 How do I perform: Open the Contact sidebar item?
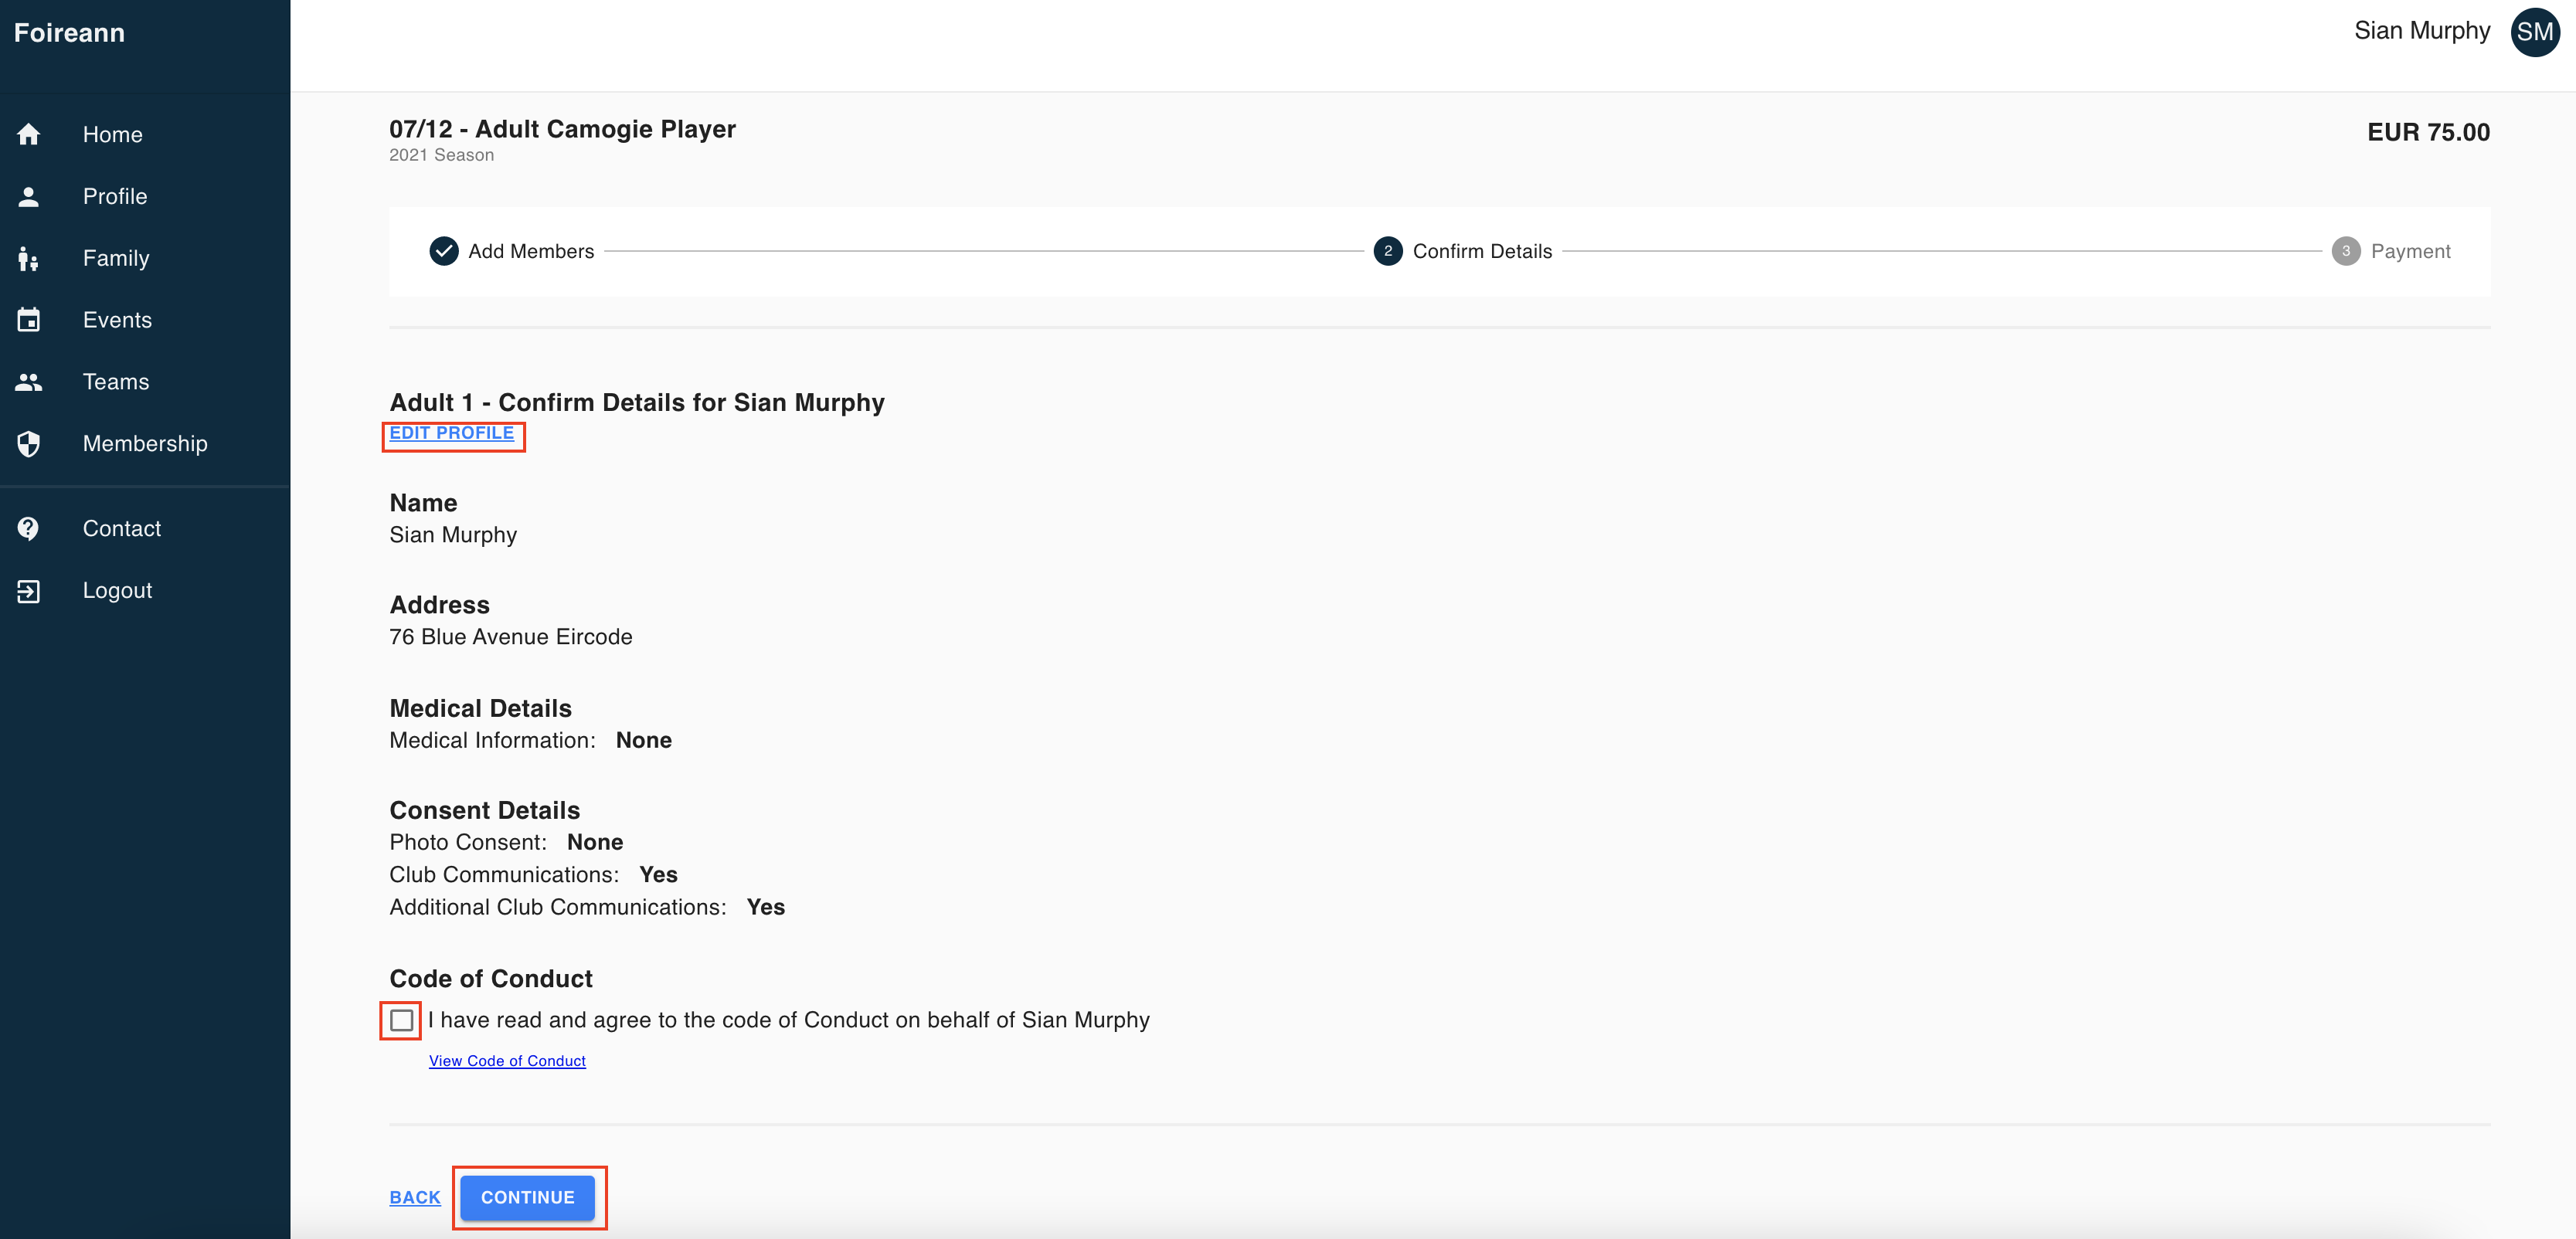[145, 528]
